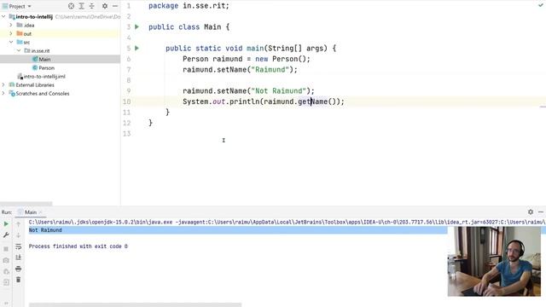Click the locate/select opened file target icon
The image size is (546, 307).
coord(71,6)
